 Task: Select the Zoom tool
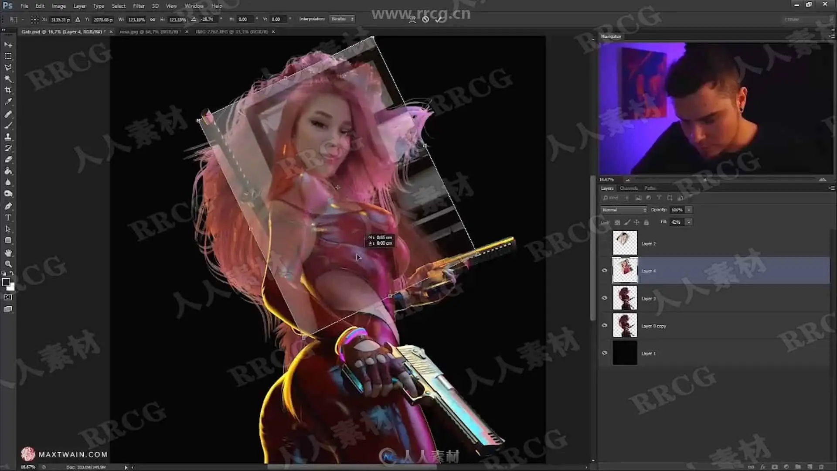pos(8,264)
